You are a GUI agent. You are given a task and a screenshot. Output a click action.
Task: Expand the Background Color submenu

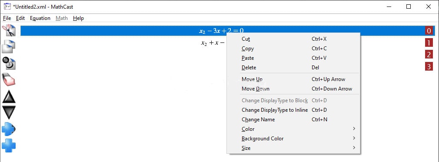(x=293, y=138)
